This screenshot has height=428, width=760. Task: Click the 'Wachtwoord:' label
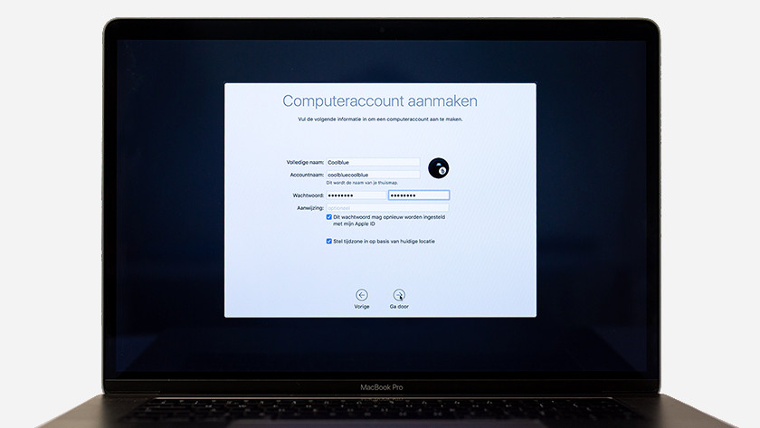(308, 195)
